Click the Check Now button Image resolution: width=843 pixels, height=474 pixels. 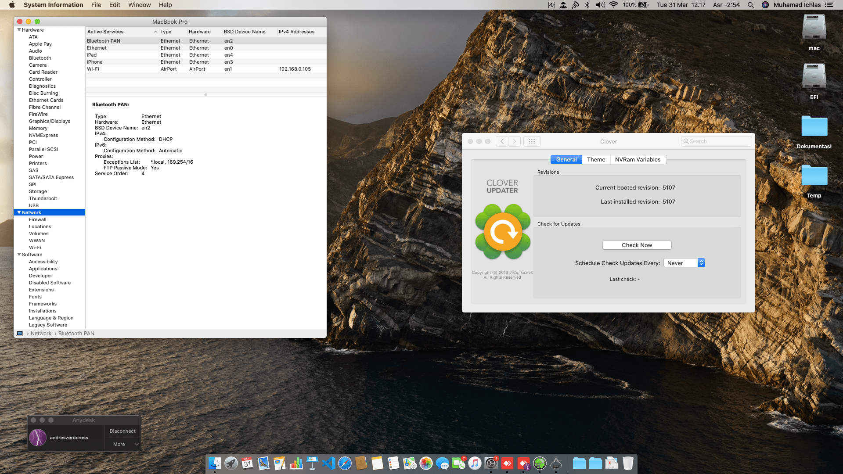pyautogui.click(x=637, y=245)
